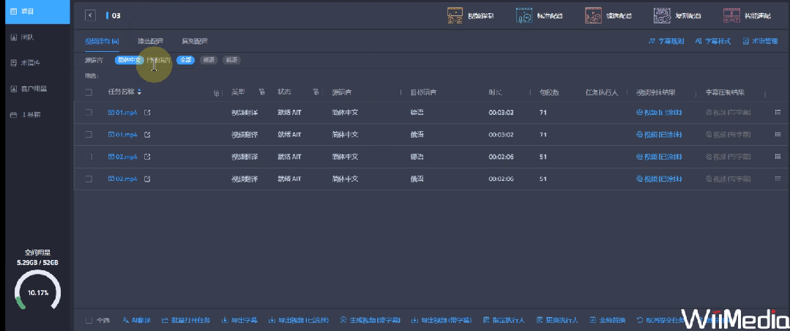The height and width of the screenshot is (331, 790).
Task: Open the rightmost workflow icon in top toolbar
Action: [x=741, y=15]
